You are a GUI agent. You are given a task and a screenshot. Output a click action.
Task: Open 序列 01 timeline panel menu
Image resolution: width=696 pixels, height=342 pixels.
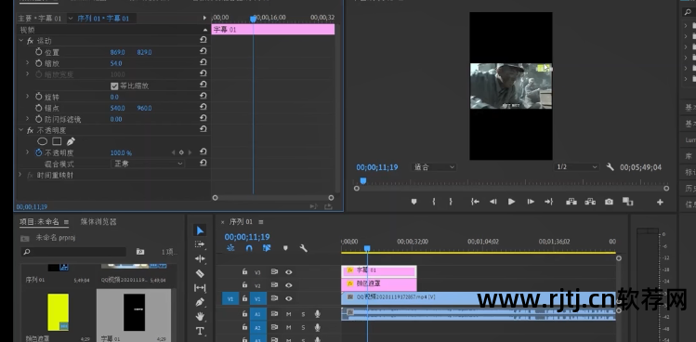pyautogui.click(x=261, y=221)
